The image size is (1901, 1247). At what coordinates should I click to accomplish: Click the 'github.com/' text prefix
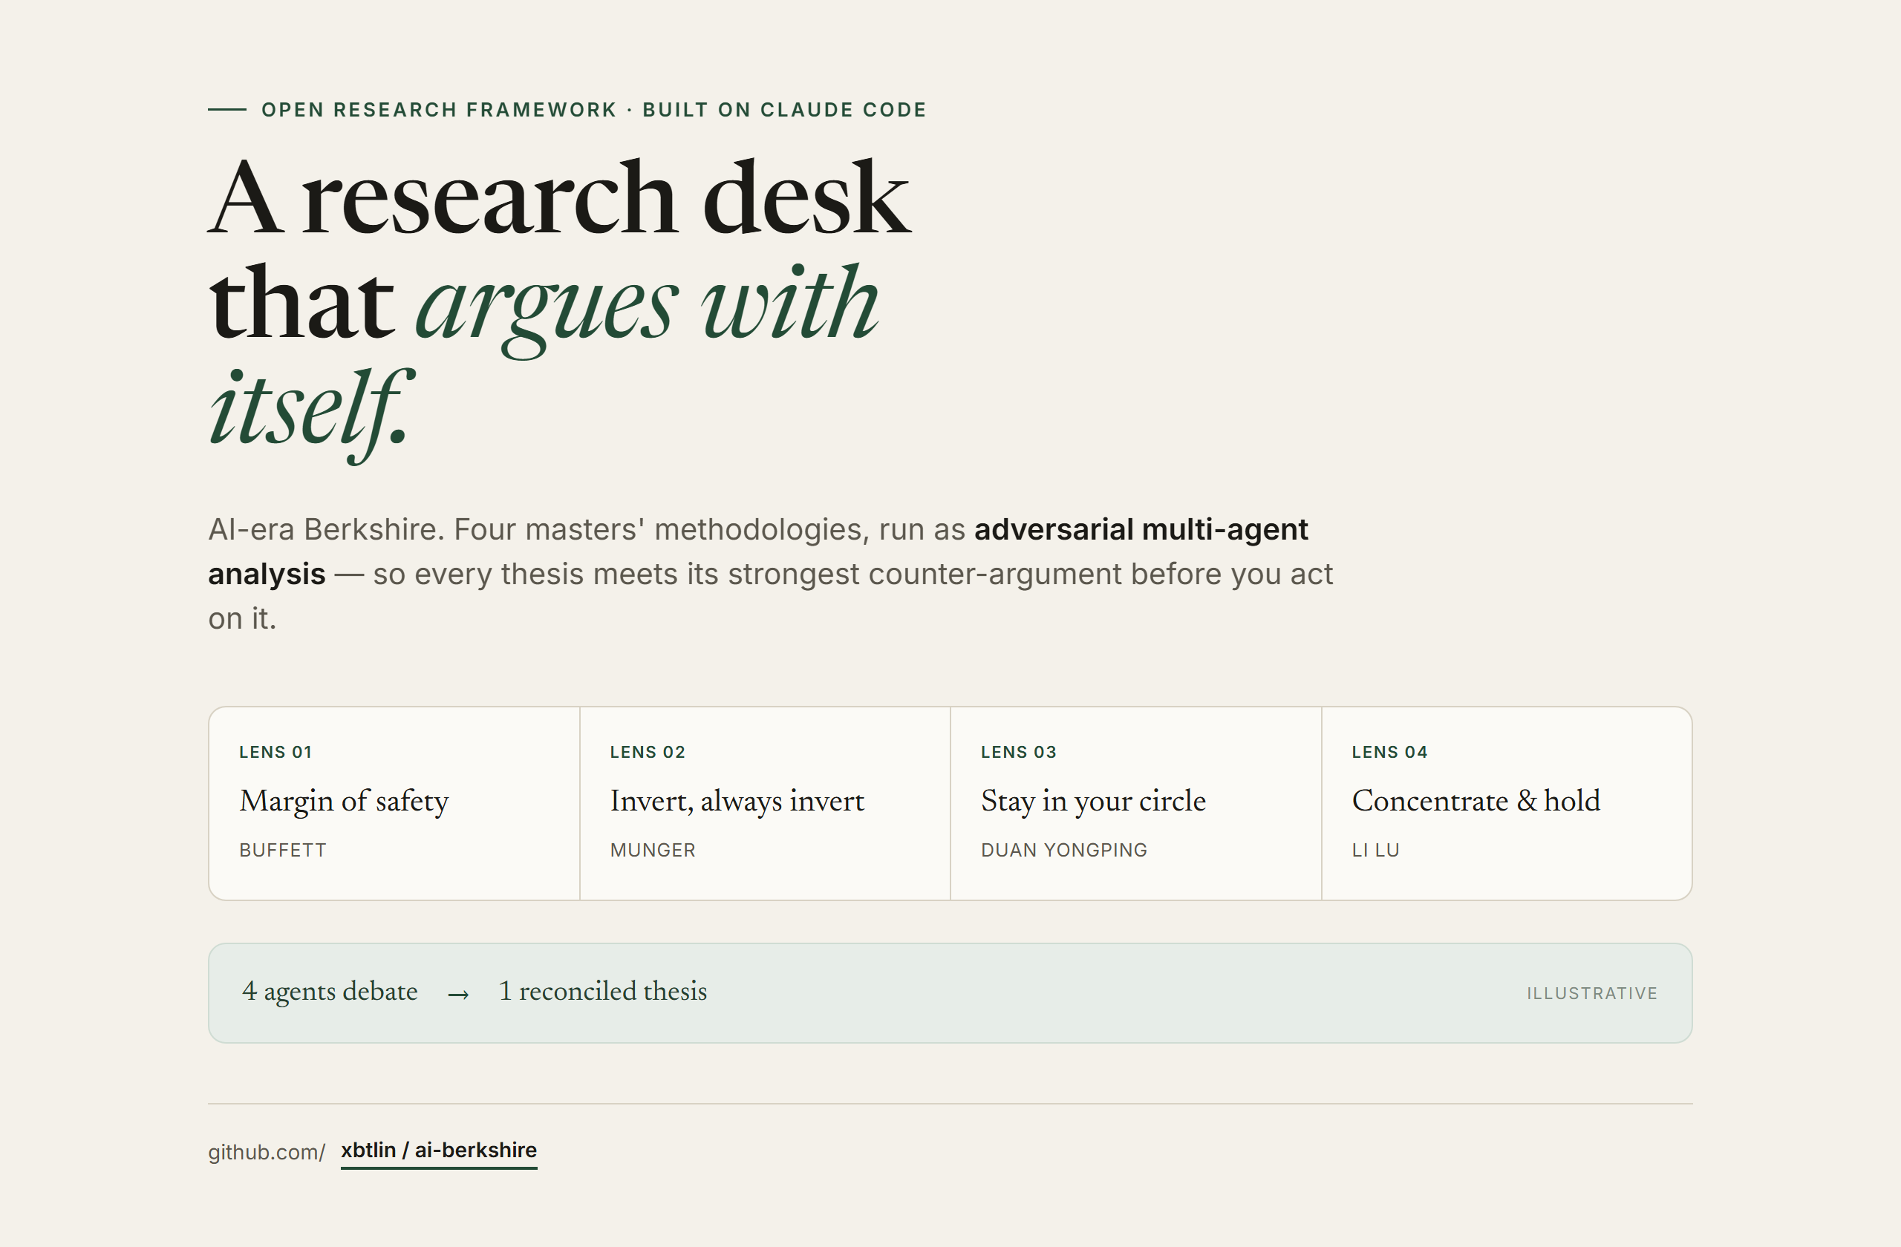pos(267,1152)
